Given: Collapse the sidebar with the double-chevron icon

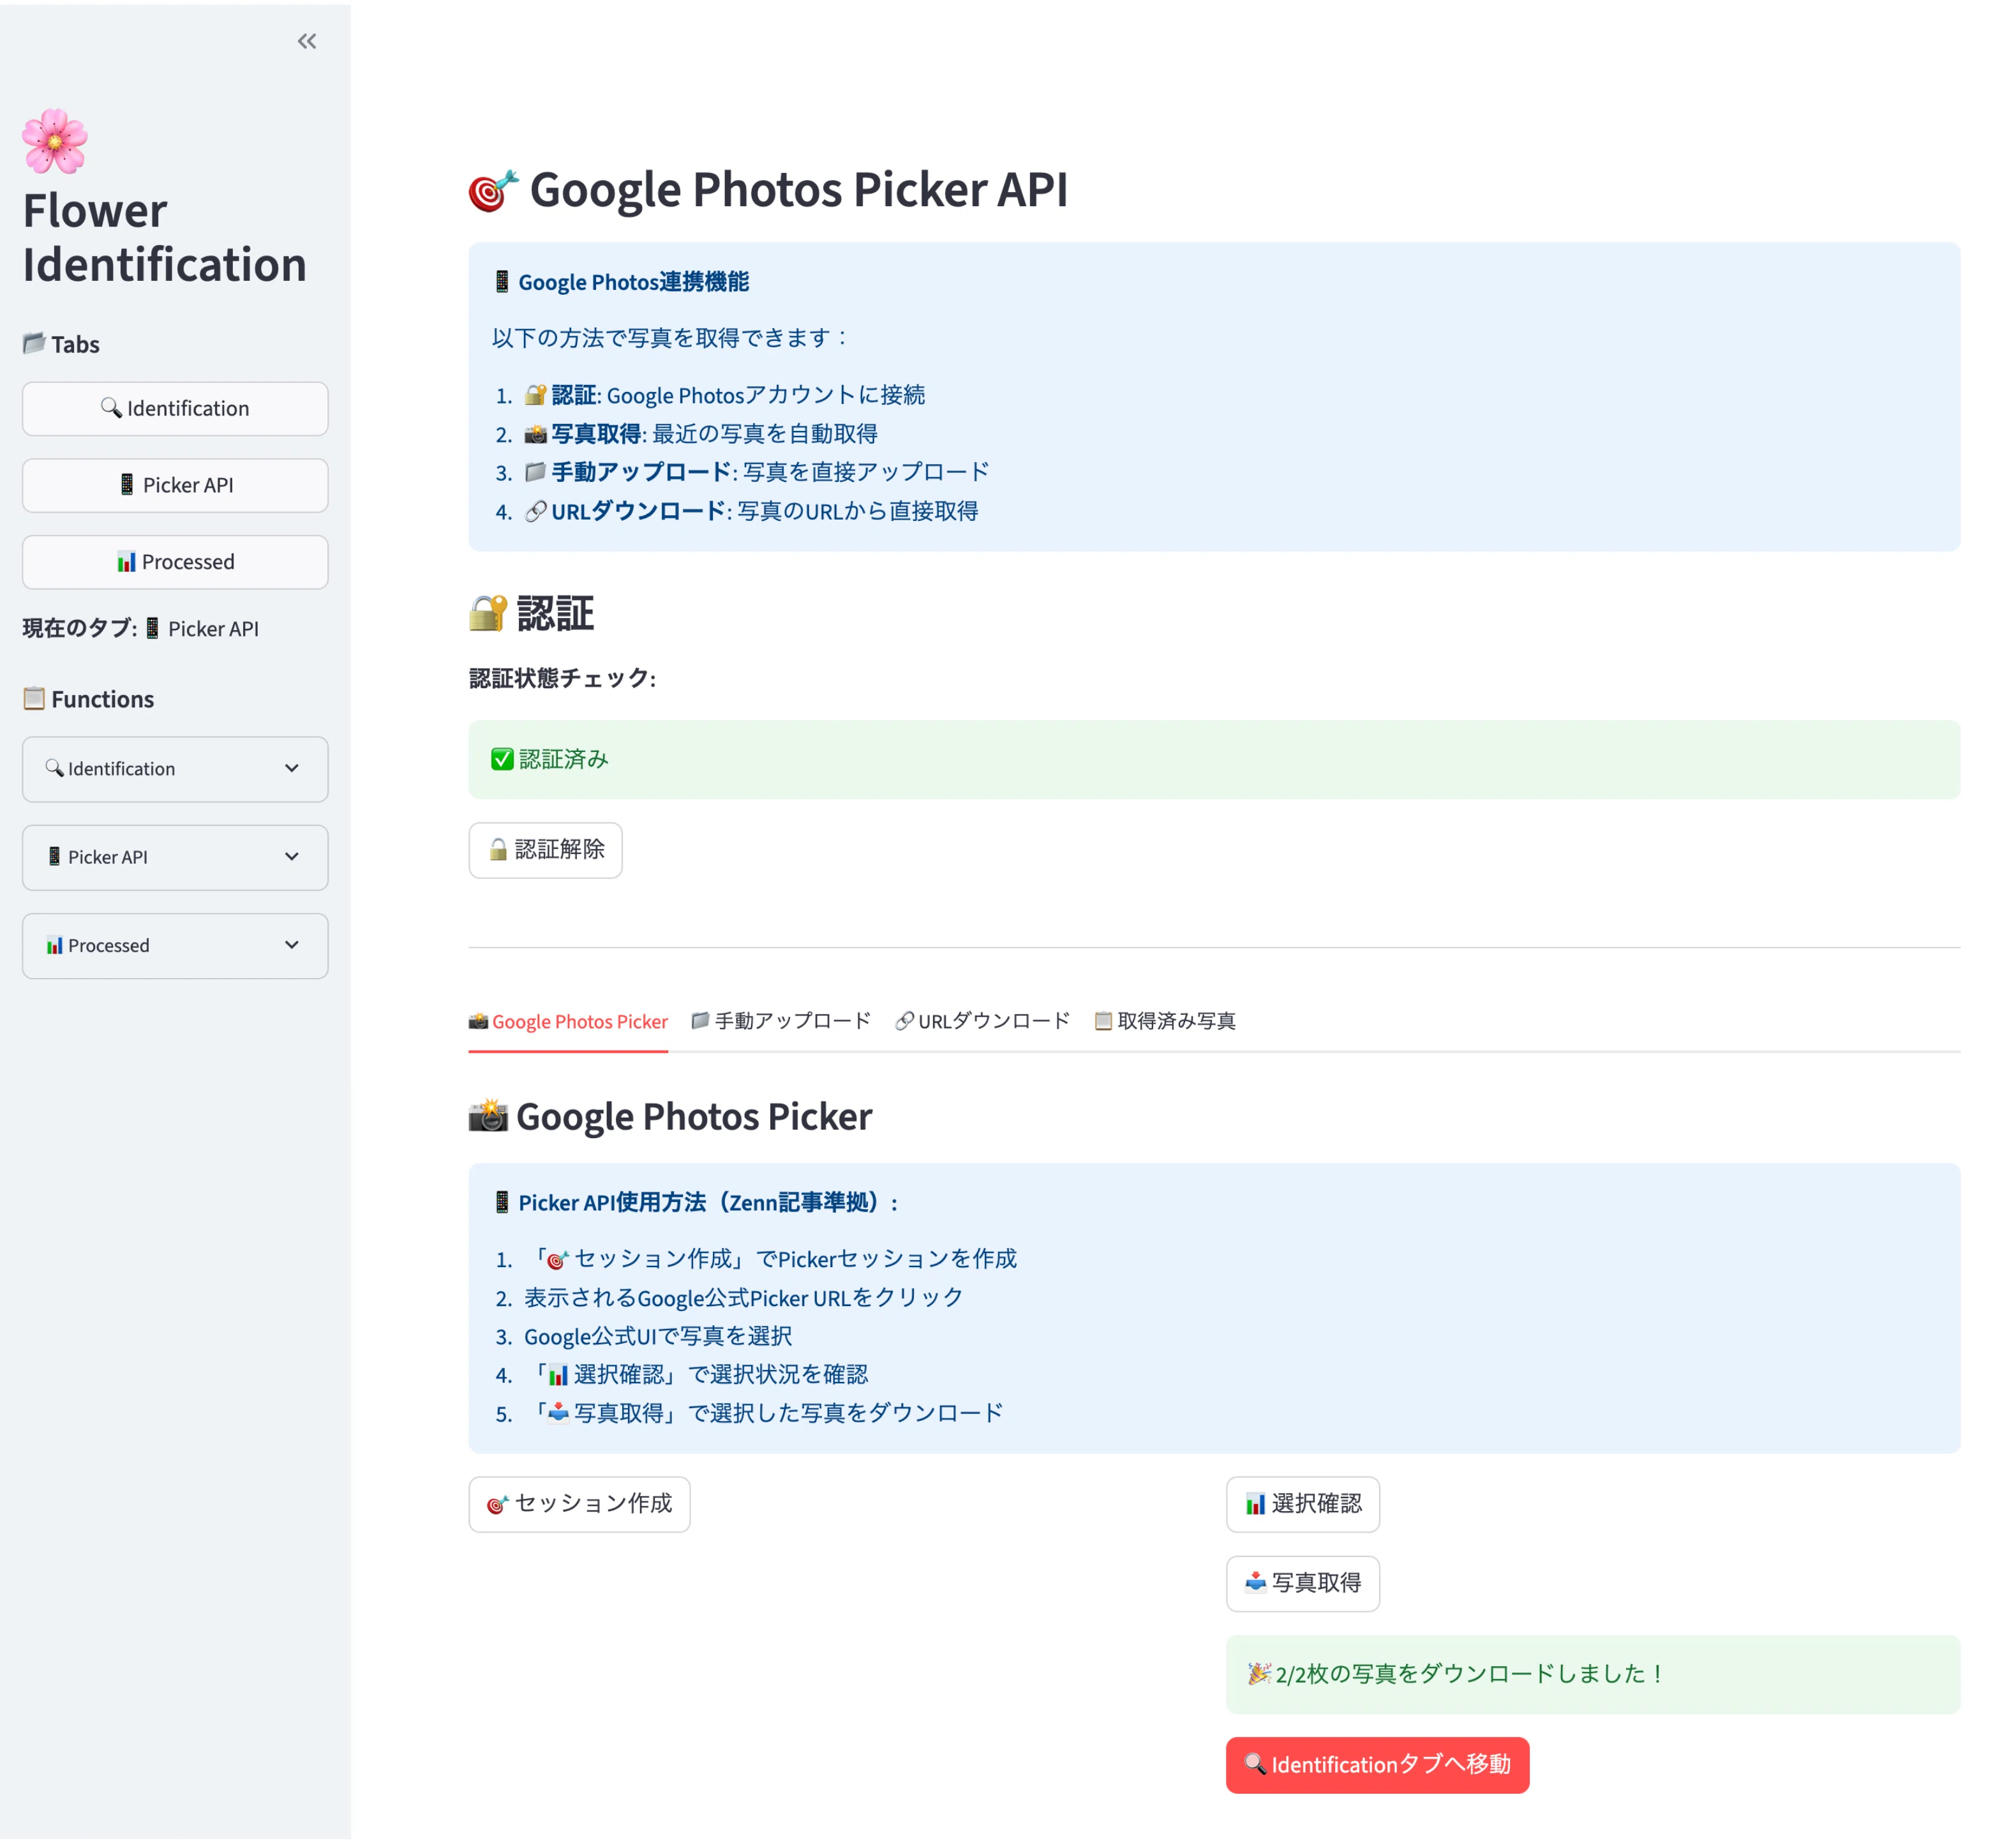Looking at the screenshot, I should 307,41.
